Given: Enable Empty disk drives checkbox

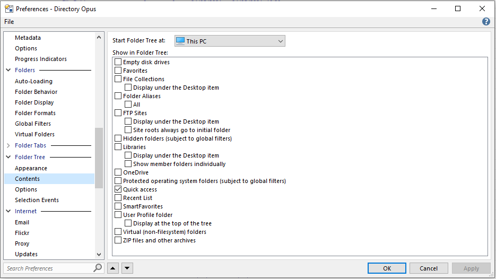Looking at the screenshot, I should (x=118, y=62).
